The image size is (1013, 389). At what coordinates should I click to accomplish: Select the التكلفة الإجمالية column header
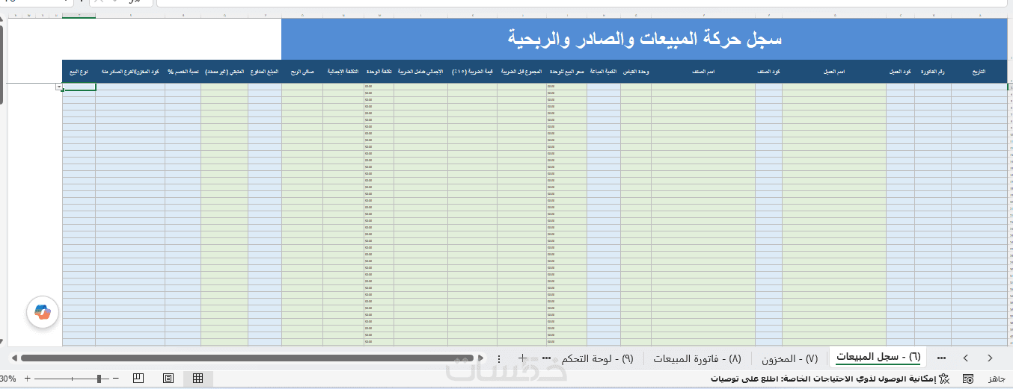pyautogui.click(x=343, y=72)
